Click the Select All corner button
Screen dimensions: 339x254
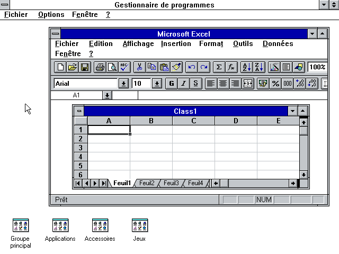(x=81, y=121)
